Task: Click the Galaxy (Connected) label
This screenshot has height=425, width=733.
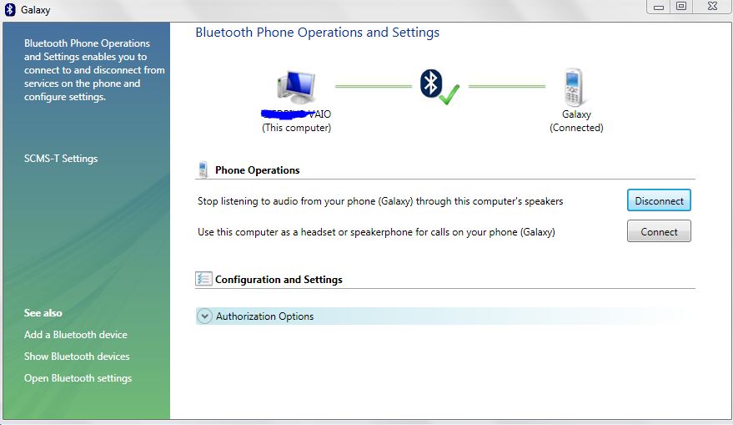Action: click(576, 121)
